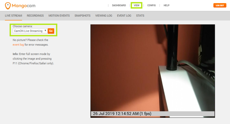Open the Snapshots tab
230x124 pixels.
pos(82,15)
